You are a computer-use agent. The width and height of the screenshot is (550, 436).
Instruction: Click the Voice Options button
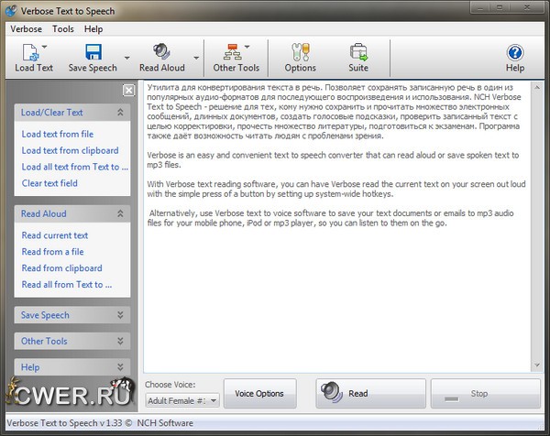click(x=259, y=394)
